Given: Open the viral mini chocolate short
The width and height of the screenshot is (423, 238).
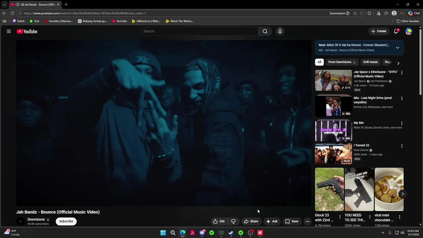Looking at the screenshot, I should (389, 189).
